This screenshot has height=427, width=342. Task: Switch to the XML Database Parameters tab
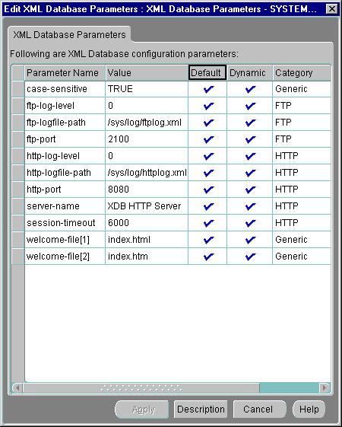tap(70, 35)
